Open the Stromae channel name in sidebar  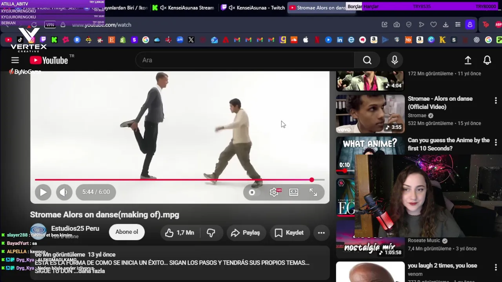(x=417, y=116)
